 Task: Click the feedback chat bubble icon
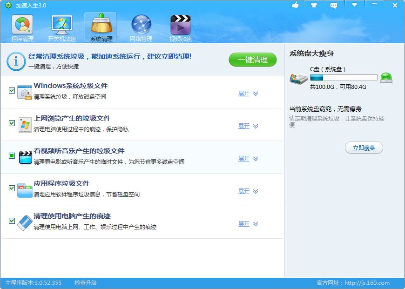tap(334, 6)
